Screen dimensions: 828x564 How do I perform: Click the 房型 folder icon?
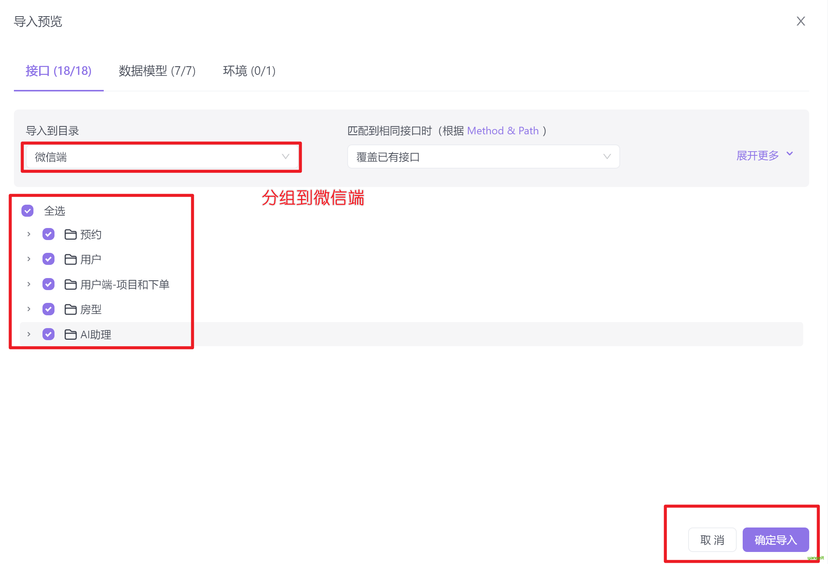(x=71, y=309)
